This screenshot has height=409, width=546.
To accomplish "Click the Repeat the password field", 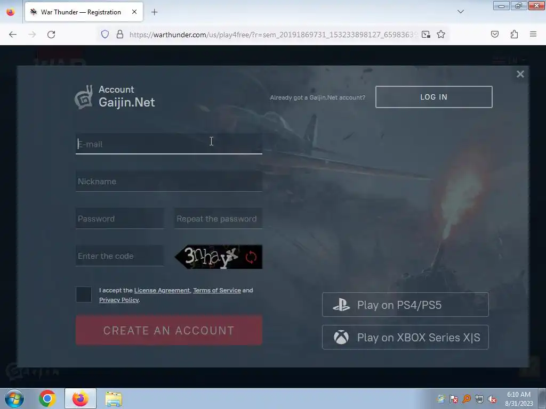I will click(x=218, y=218).
